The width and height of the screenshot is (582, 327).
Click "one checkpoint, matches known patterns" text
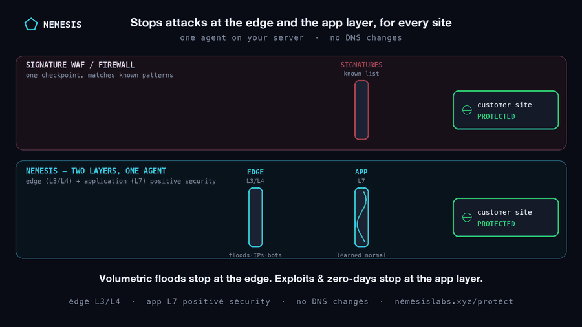coord(100,75)
